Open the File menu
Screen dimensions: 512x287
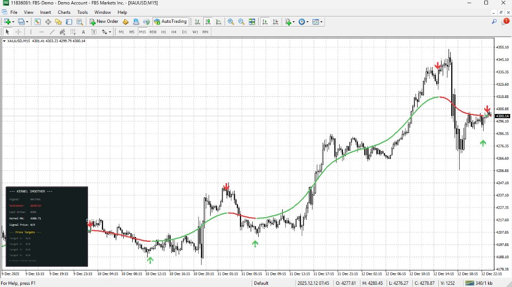coord(14,12)
